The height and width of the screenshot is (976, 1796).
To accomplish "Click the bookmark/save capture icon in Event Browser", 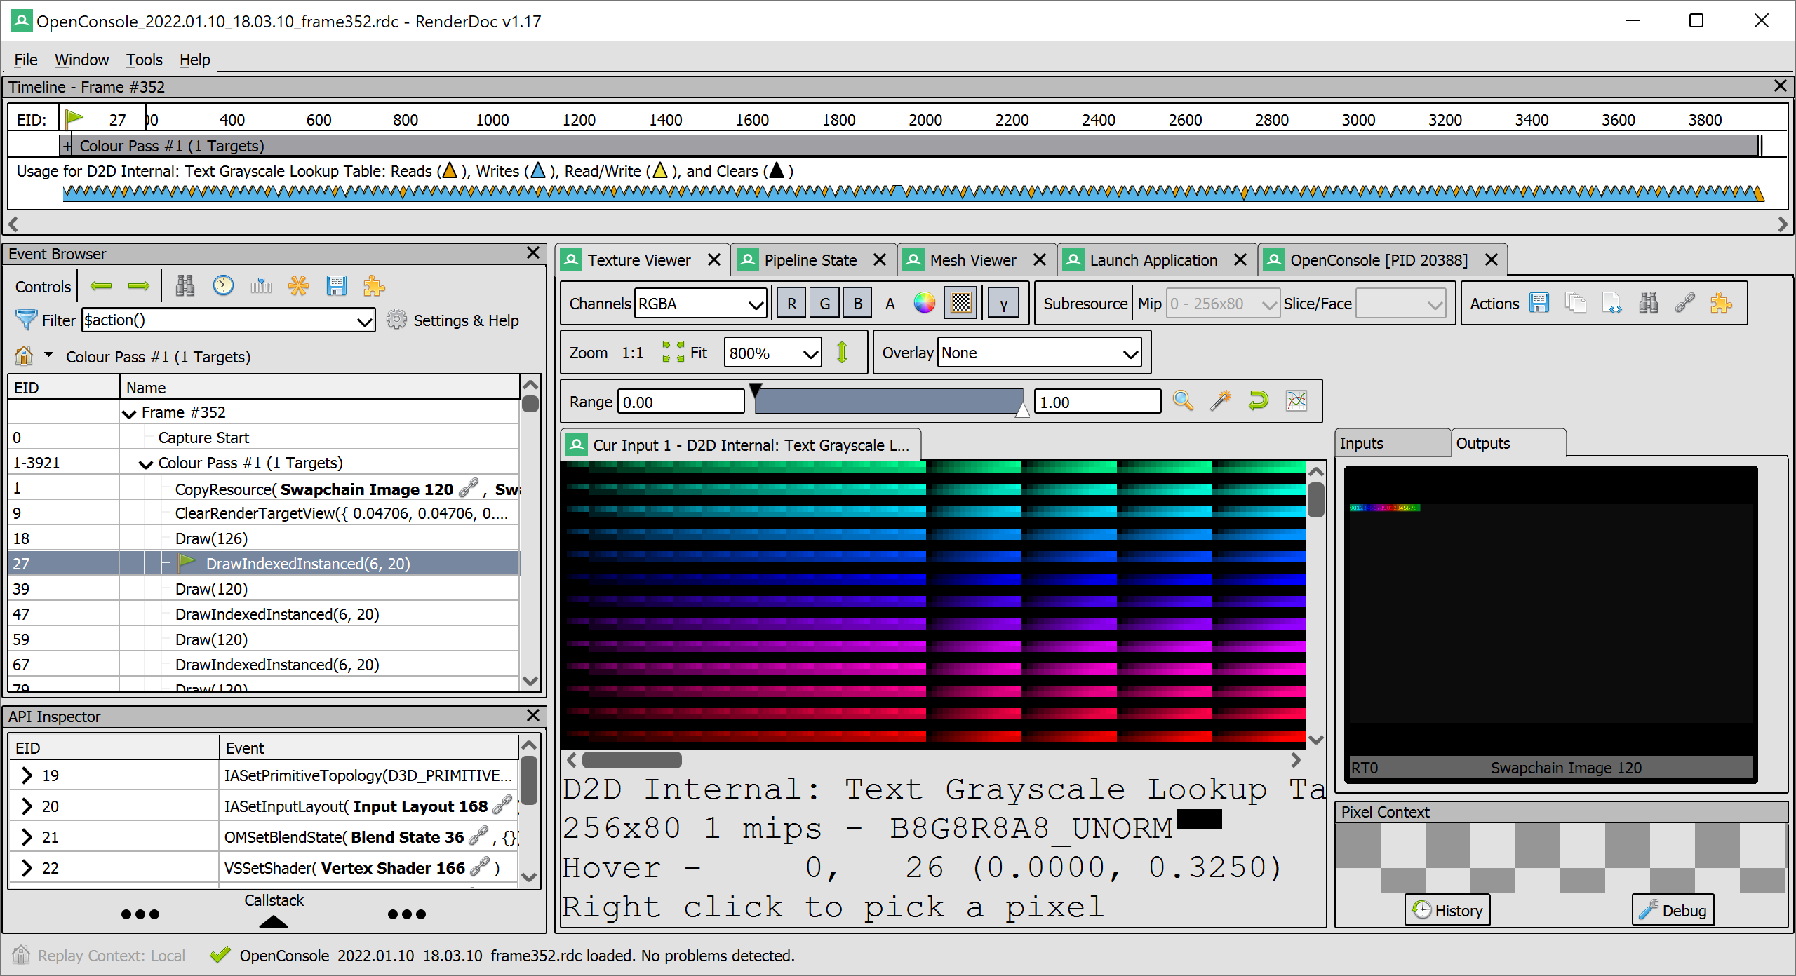I will tap(335, 286).
